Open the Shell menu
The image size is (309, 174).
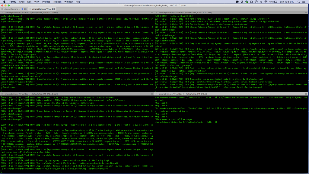[x=22, y=2]
